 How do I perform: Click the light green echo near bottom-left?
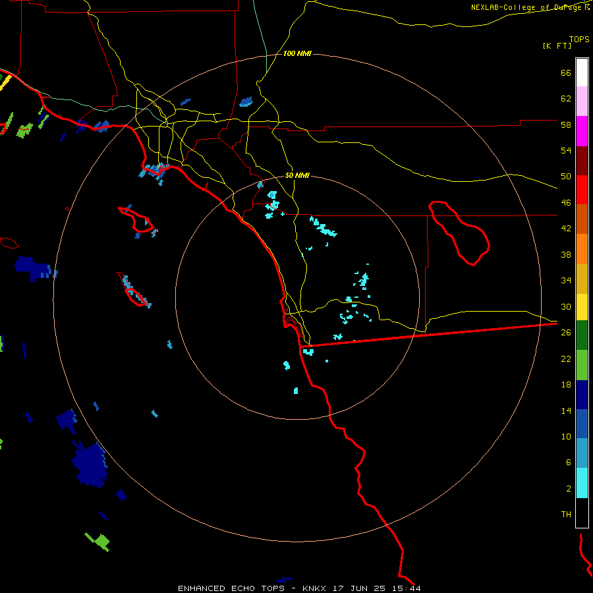[99, 542]
